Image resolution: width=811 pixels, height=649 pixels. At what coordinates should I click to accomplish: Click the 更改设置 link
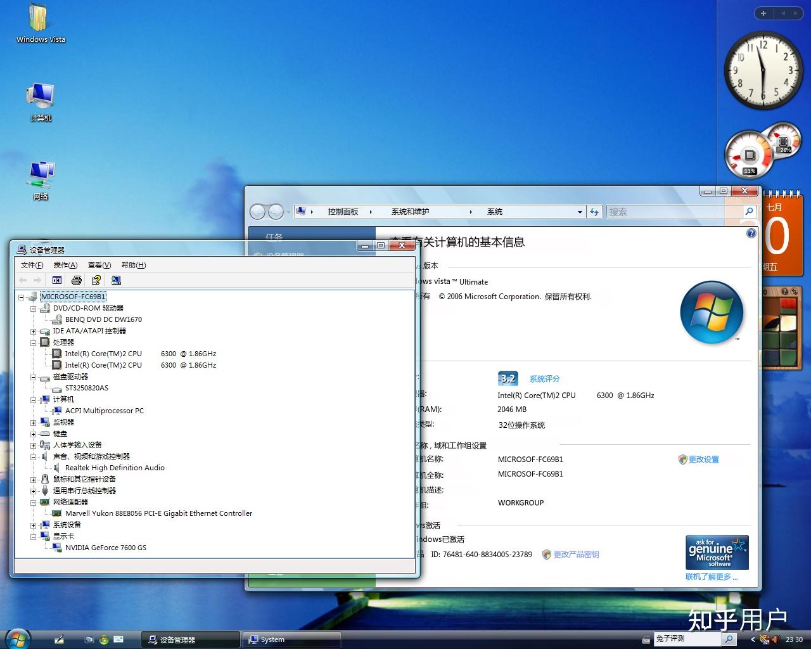704,459
